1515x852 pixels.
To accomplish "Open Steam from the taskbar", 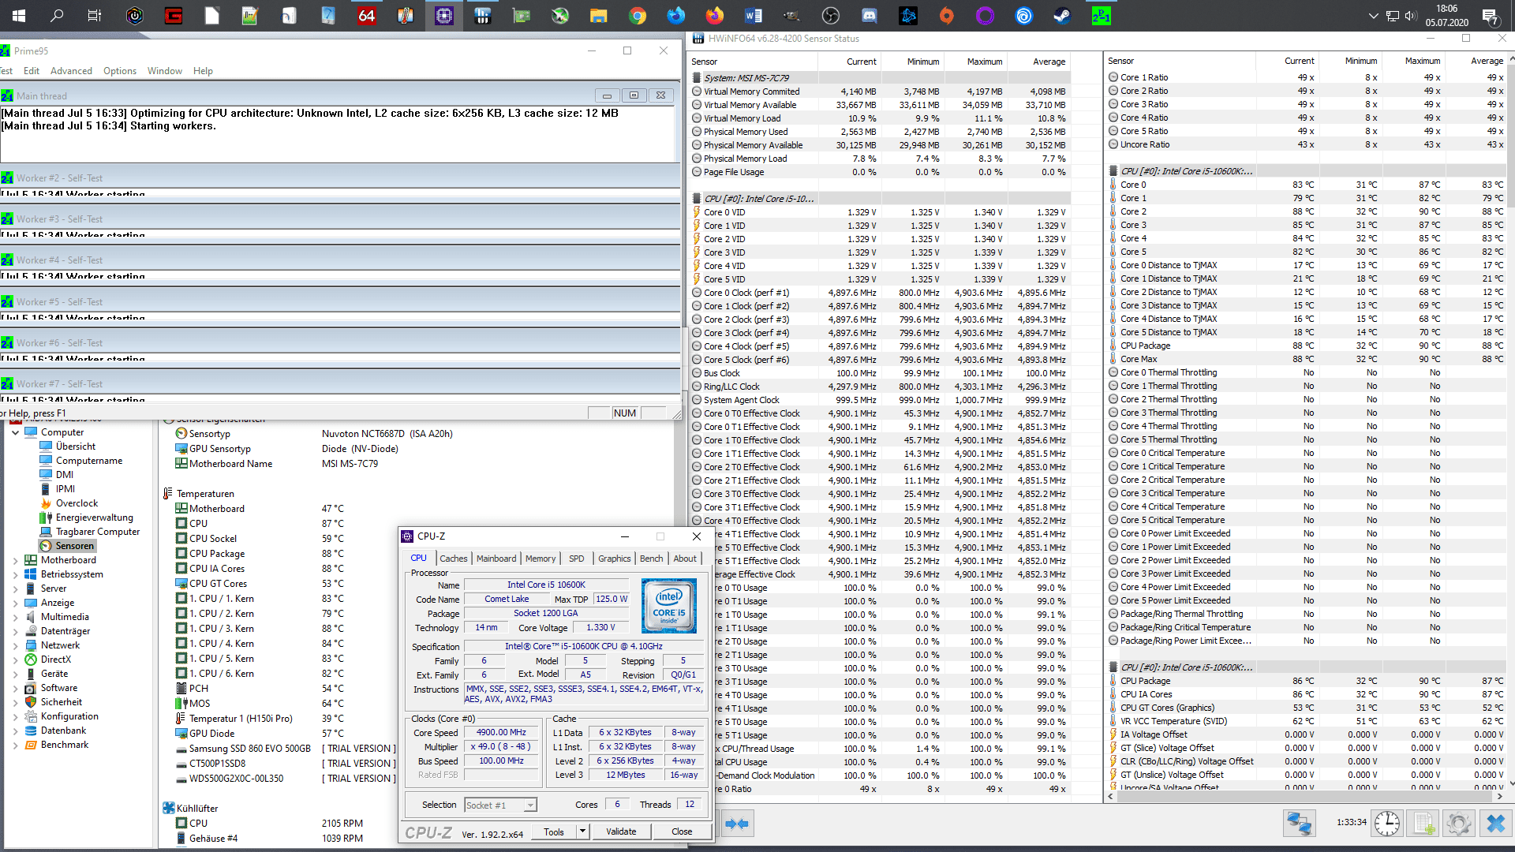I will pyautogui.click(x=1063, y=16).
